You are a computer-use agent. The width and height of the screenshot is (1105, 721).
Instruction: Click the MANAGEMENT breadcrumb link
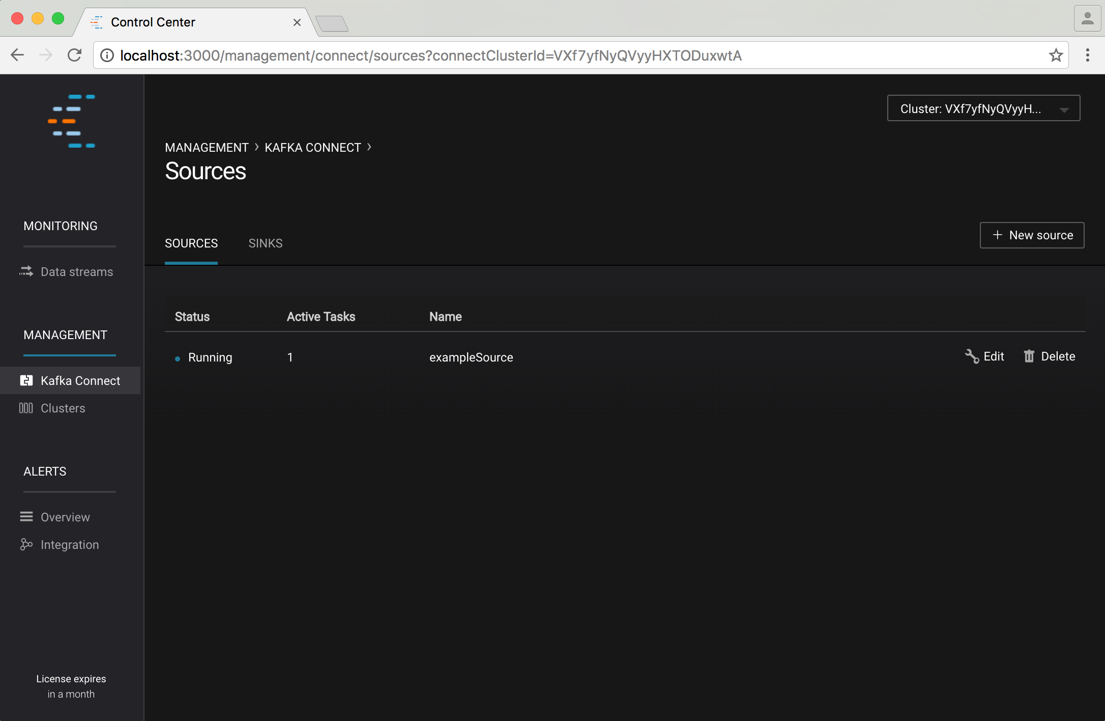click(207, 148)
